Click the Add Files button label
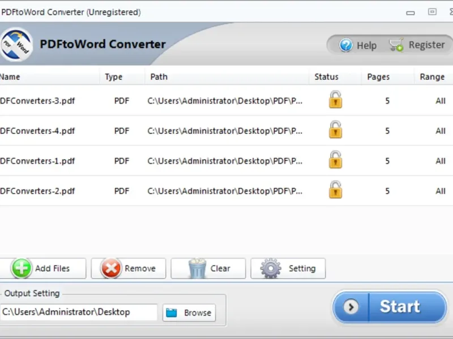This screenshot has height=339, width=453. tap(52, 268)
